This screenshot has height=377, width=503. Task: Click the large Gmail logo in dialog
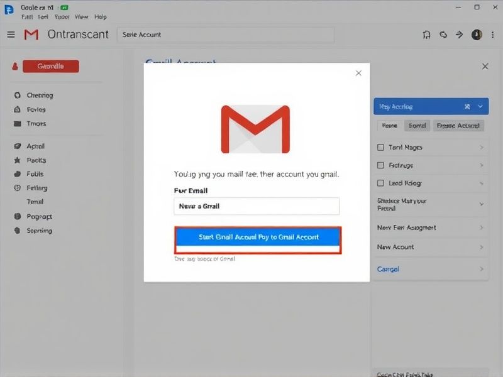tap(255, 129)
